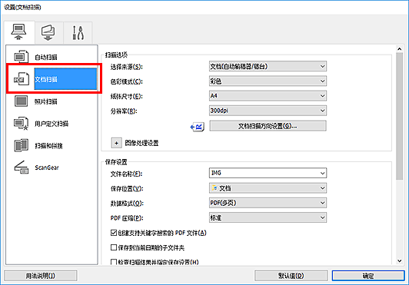Select the ScanGear scanner icon
The image size is (409, 285).
[x=21, y=167]
